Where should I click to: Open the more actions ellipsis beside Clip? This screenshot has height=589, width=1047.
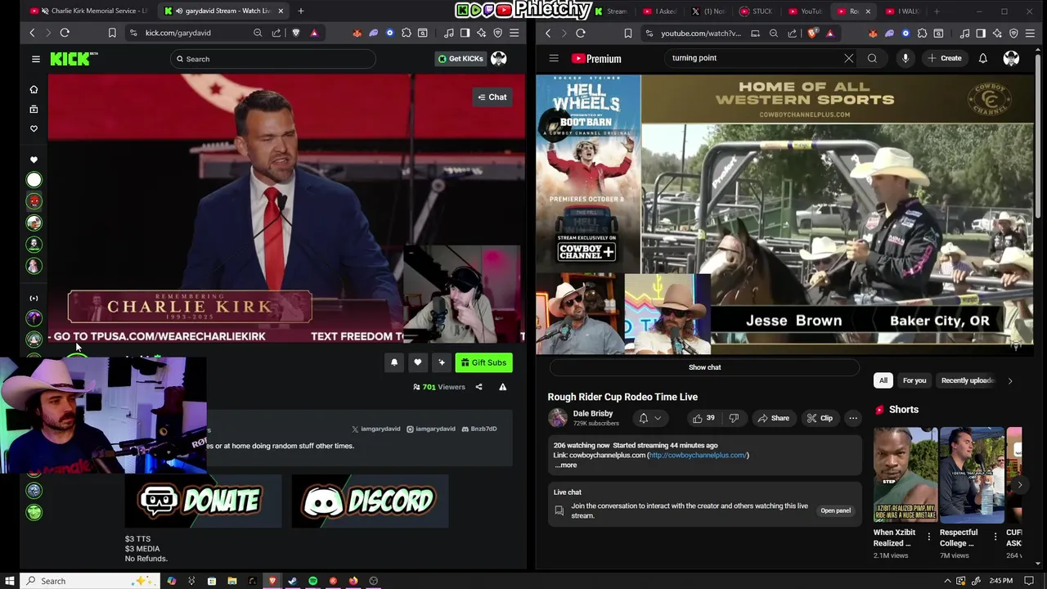(x=852, y=418)
